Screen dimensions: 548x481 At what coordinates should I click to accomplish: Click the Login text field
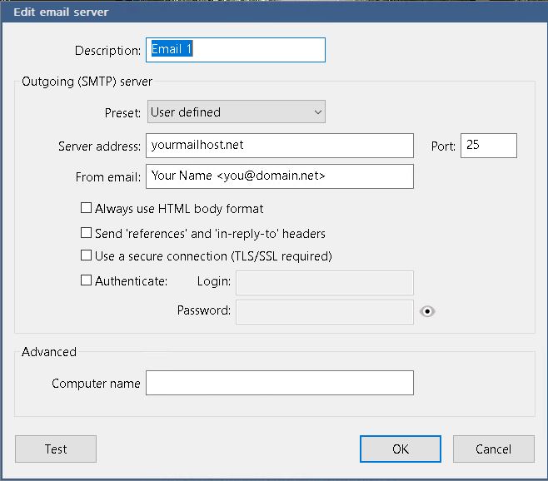point(325,282)
